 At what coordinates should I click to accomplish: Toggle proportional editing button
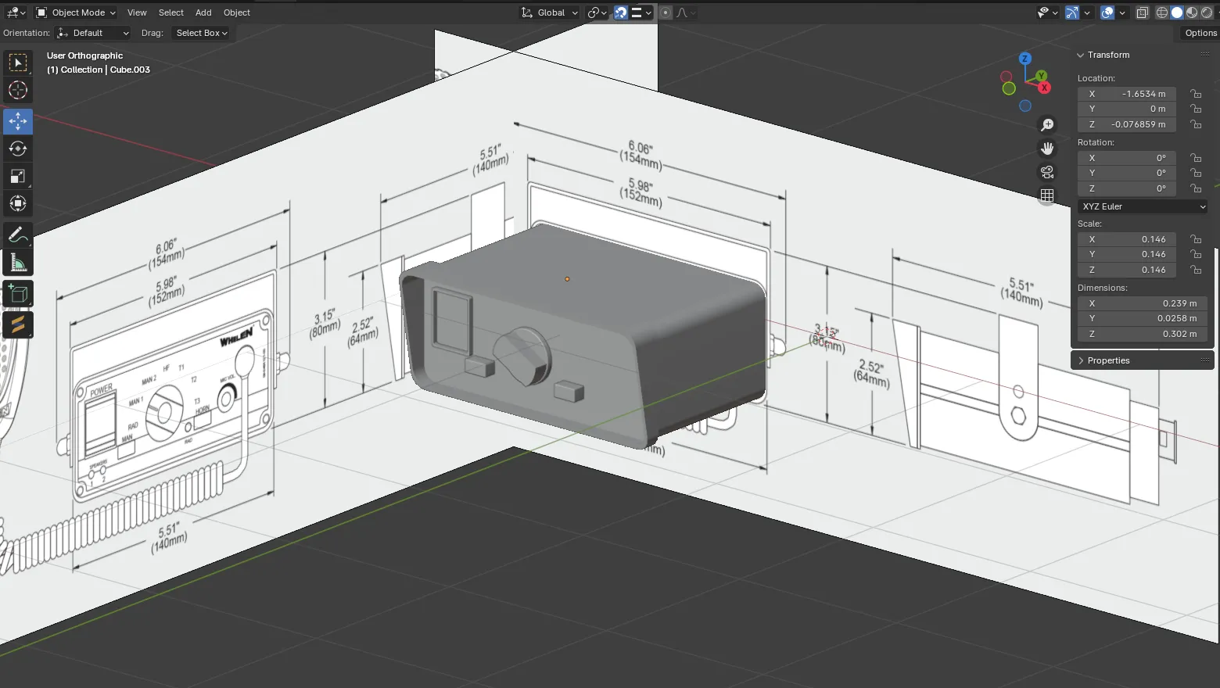tap(666, 13)
